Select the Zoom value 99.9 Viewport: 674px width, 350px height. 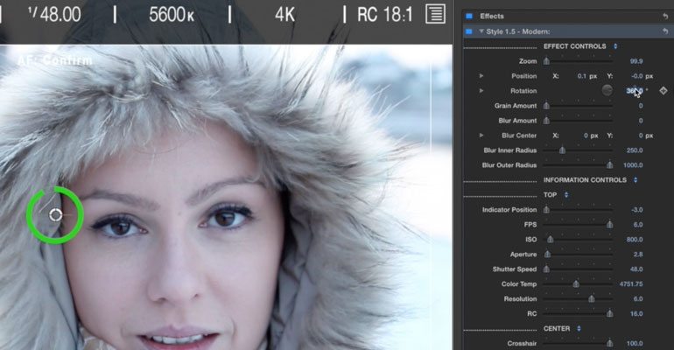[x=636, y=61]
